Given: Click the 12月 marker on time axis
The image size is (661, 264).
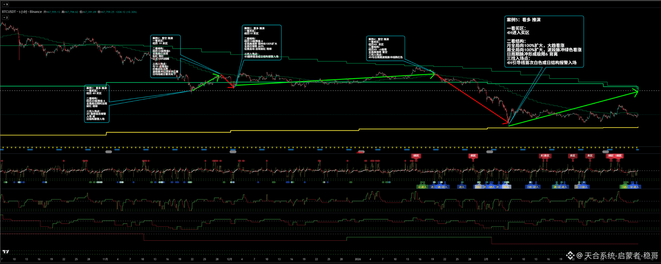Looking at the screenshot, I should pyautogui.click(x=229, y=259).
